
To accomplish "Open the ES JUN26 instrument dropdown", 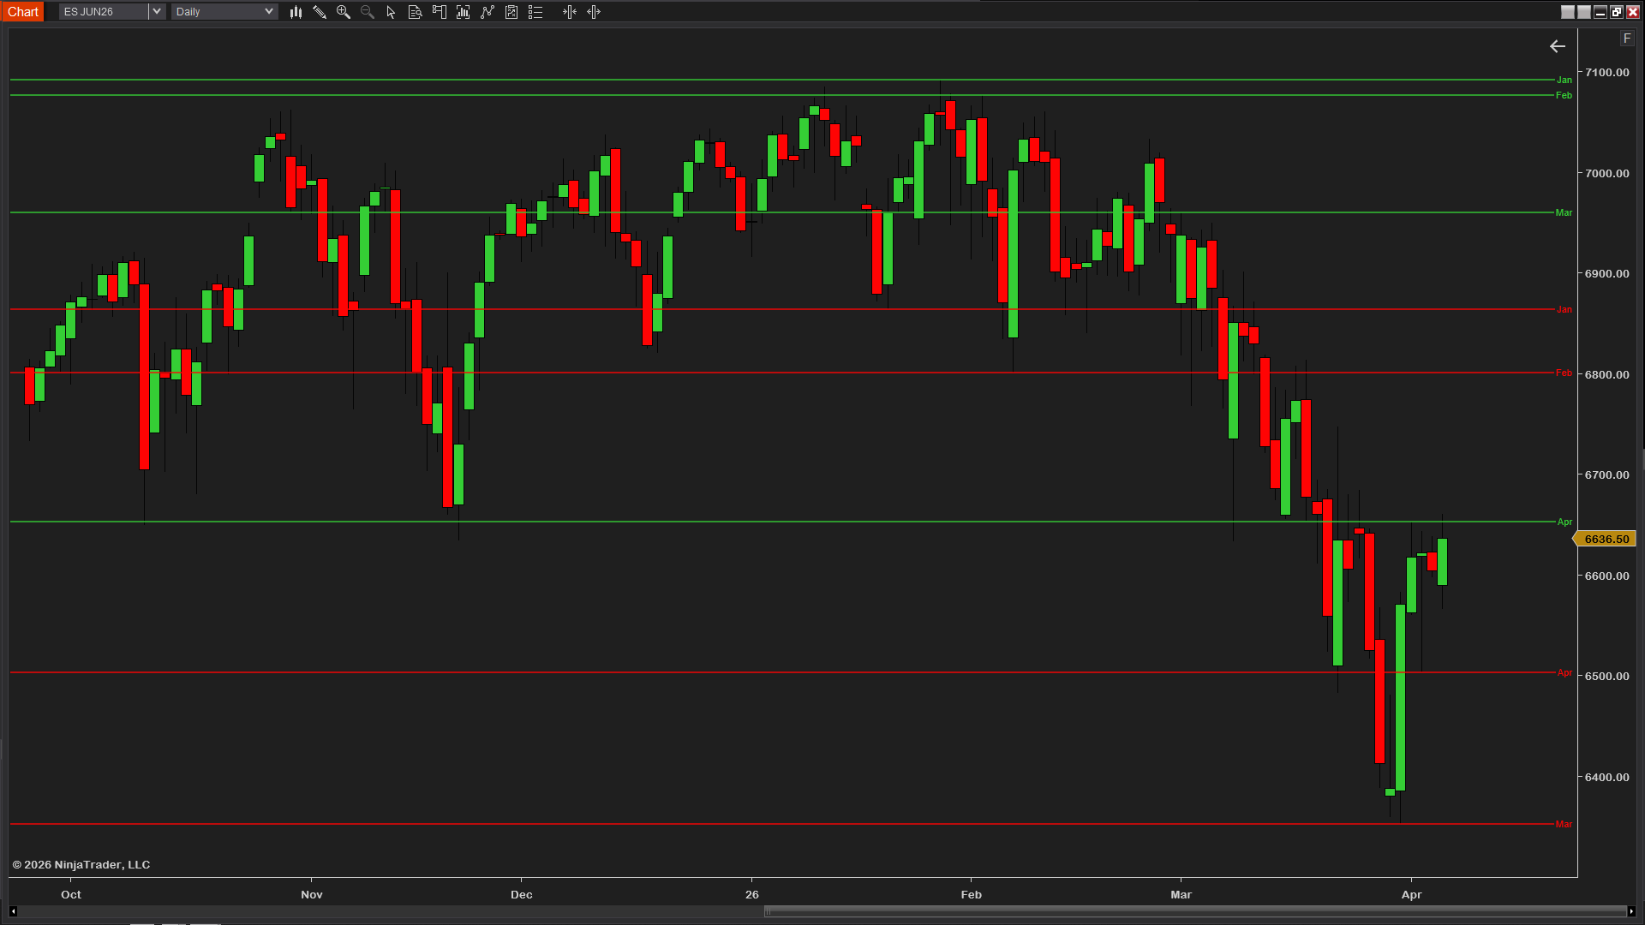I will point(155,11).
